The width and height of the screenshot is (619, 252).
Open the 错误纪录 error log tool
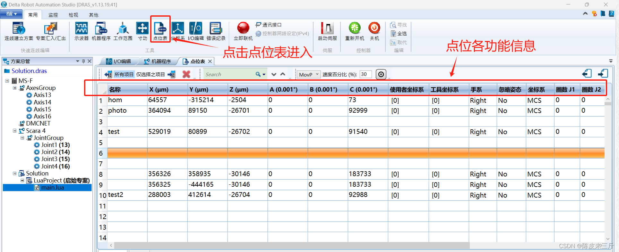(x=216, y=31)
